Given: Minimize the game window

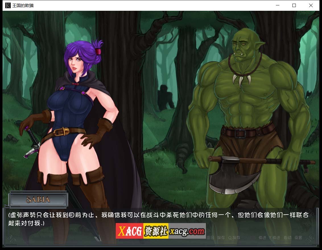Looking at the screenshot, I should click(x=277, y=5).
